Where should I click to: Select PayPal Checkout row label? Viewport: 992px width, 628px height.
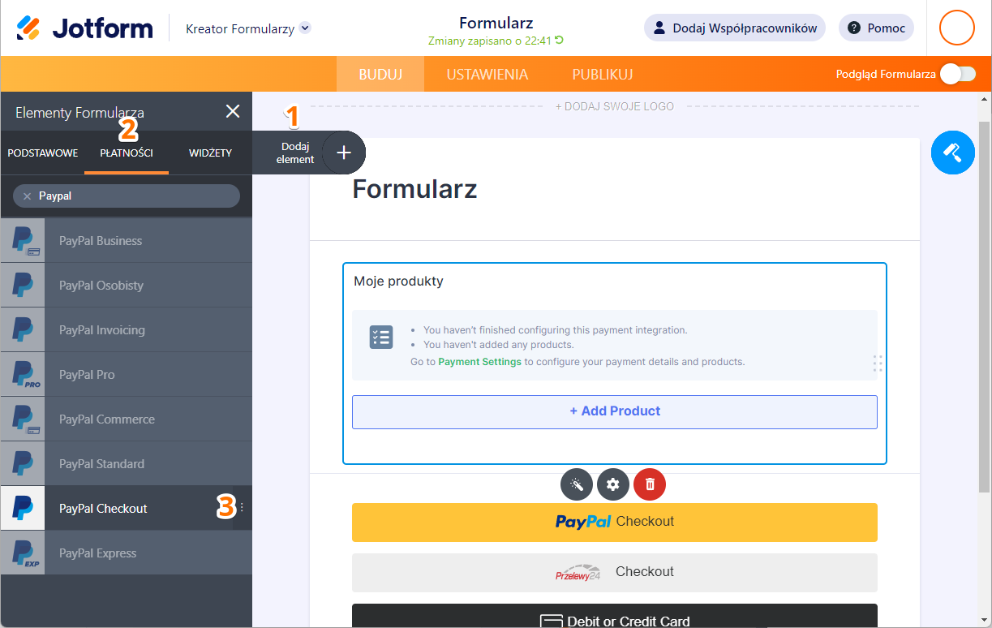(103, 509)
